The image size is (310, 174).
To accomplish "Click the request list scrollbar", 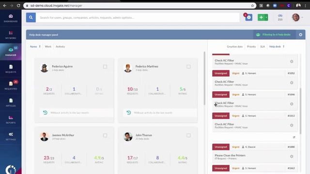I will [x=300, y=111].
